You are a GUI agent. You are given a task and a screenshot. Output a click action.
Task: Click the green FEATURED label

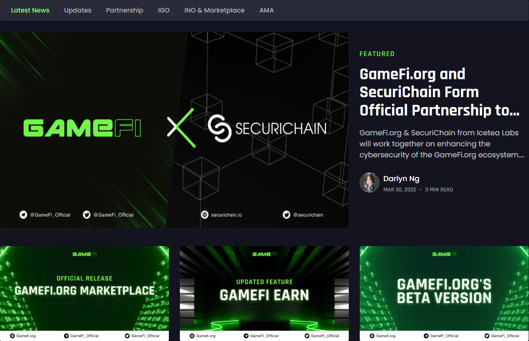click(x=377, y=54)
